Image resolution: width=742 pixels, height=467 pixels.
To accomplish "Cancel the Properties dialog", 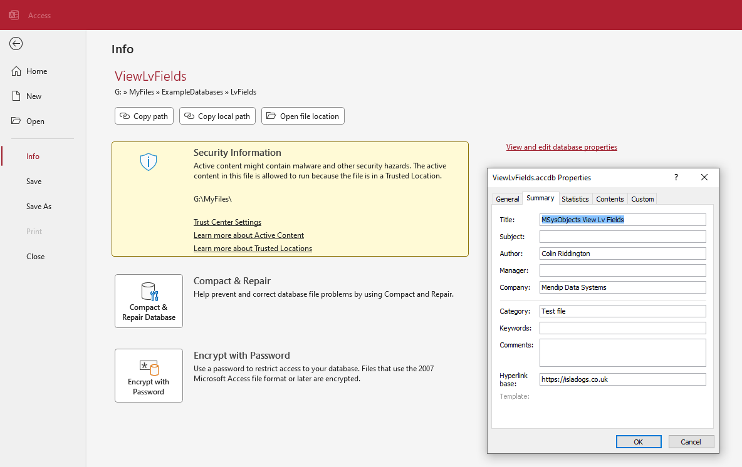I will click(691, 442).
